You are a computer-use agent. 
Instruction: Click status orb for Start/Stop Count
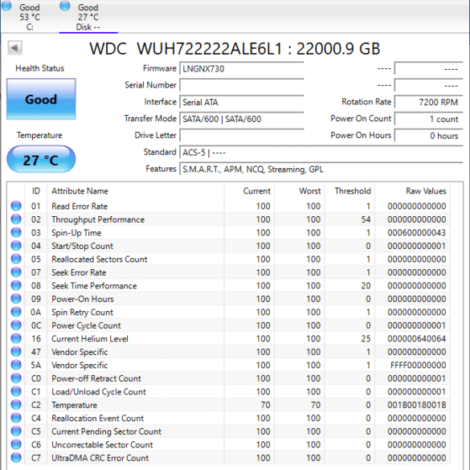click(16, 246)
